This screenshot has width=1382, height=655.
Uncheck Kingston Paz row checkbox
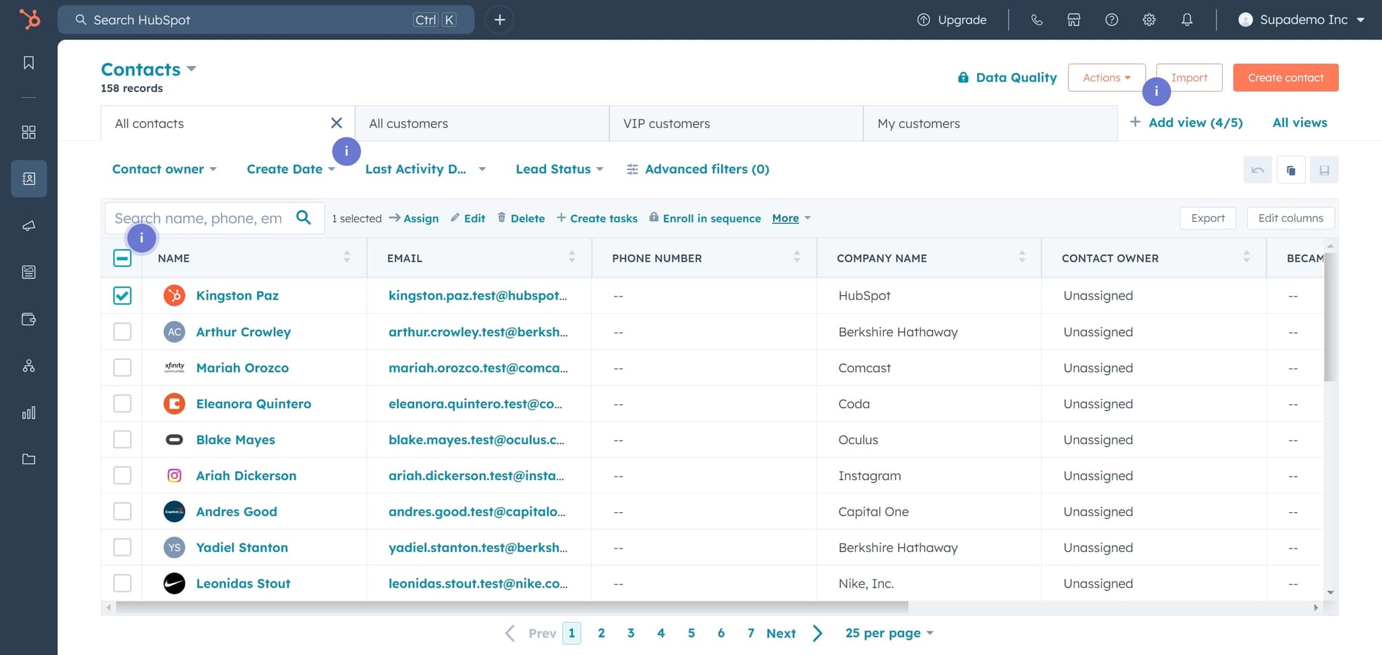click(122, 295)
